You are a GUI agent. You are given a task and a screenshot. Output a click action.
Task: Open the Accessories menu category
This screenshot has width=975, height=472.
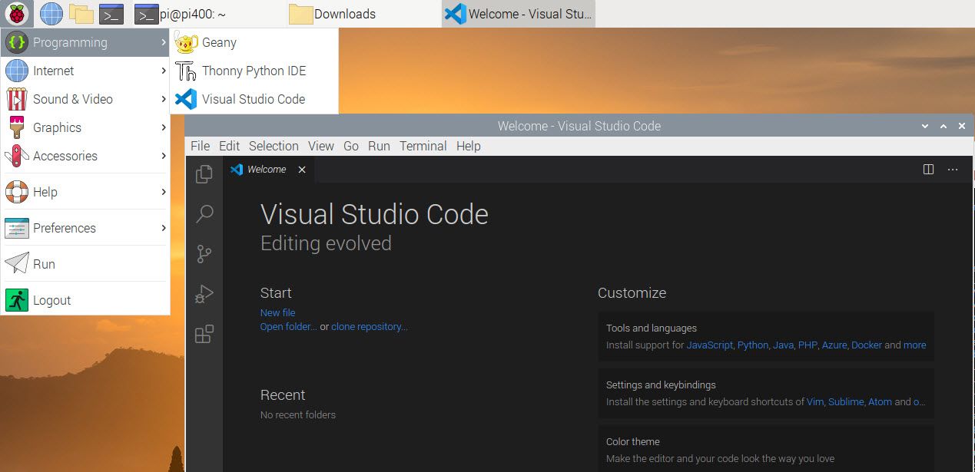click(85, 156)
